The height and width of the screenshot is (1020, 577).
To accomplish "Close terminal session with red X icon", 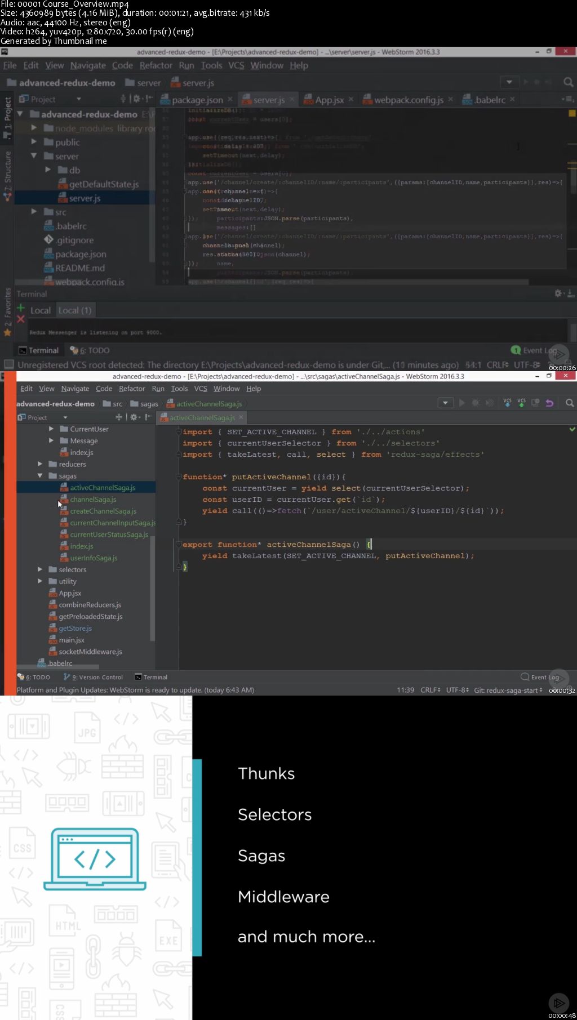I will [21, 319].
